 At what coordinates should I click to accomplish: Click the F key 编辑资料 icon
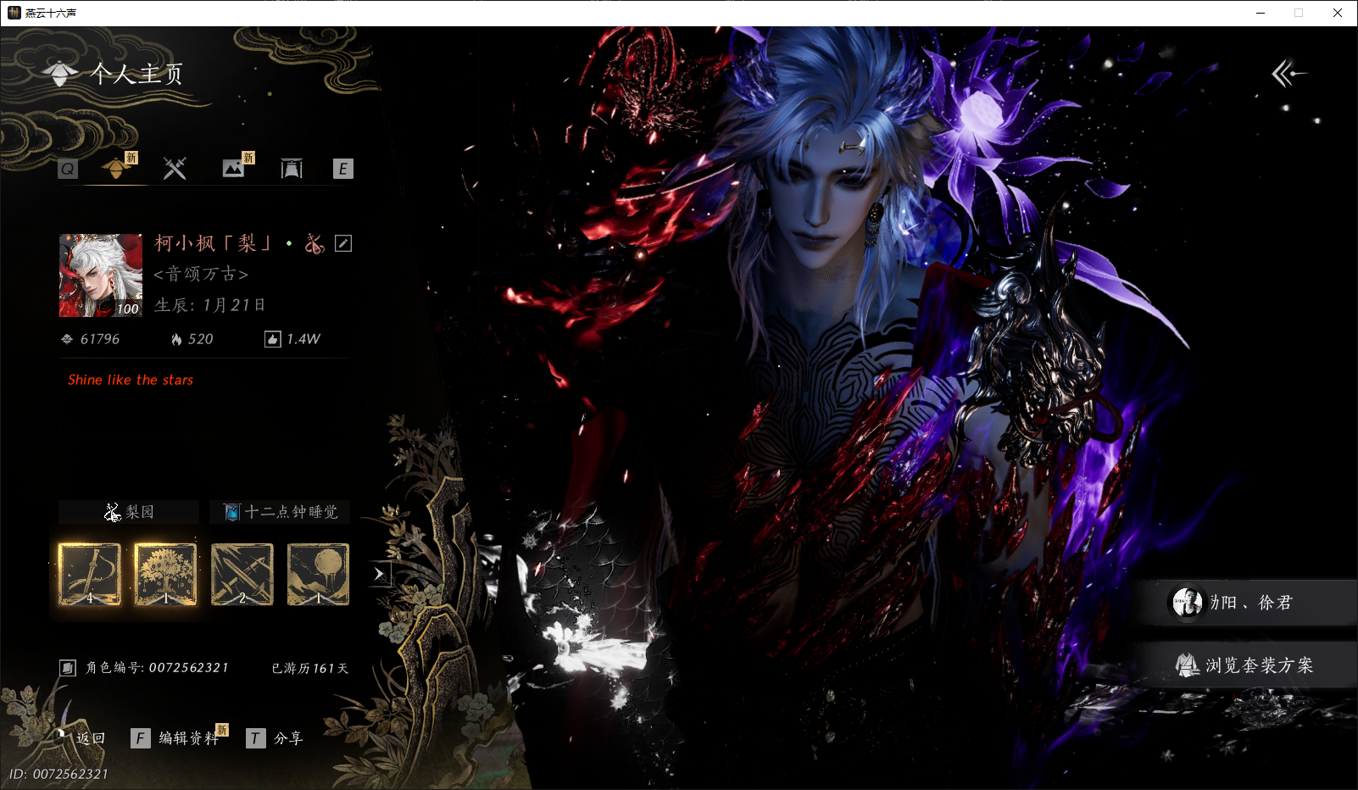tap(141, 738)
